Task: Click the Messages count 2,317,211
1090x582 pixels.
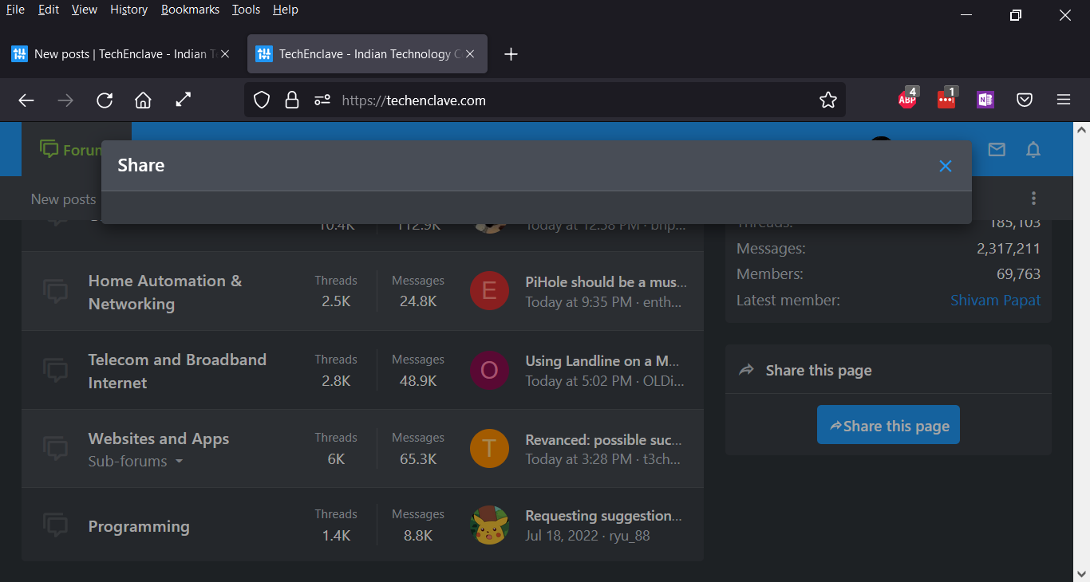Action: (1009, 249)
